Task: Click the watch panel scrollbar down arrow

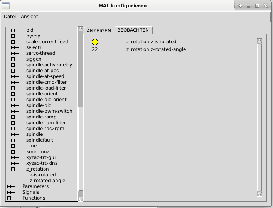Action: coord(259,194)
